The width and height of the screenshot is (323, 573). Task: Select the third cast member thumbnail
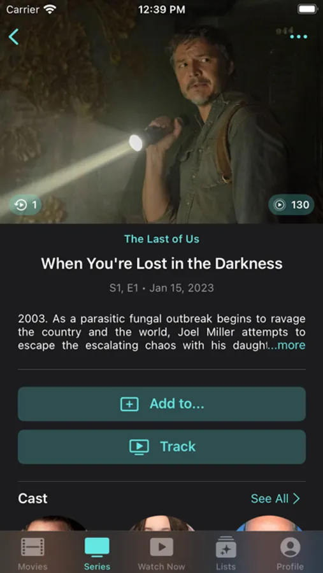click(269, 523)
